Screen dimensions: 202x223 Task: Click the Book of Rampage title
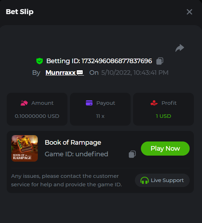click(x=73, y=143)
